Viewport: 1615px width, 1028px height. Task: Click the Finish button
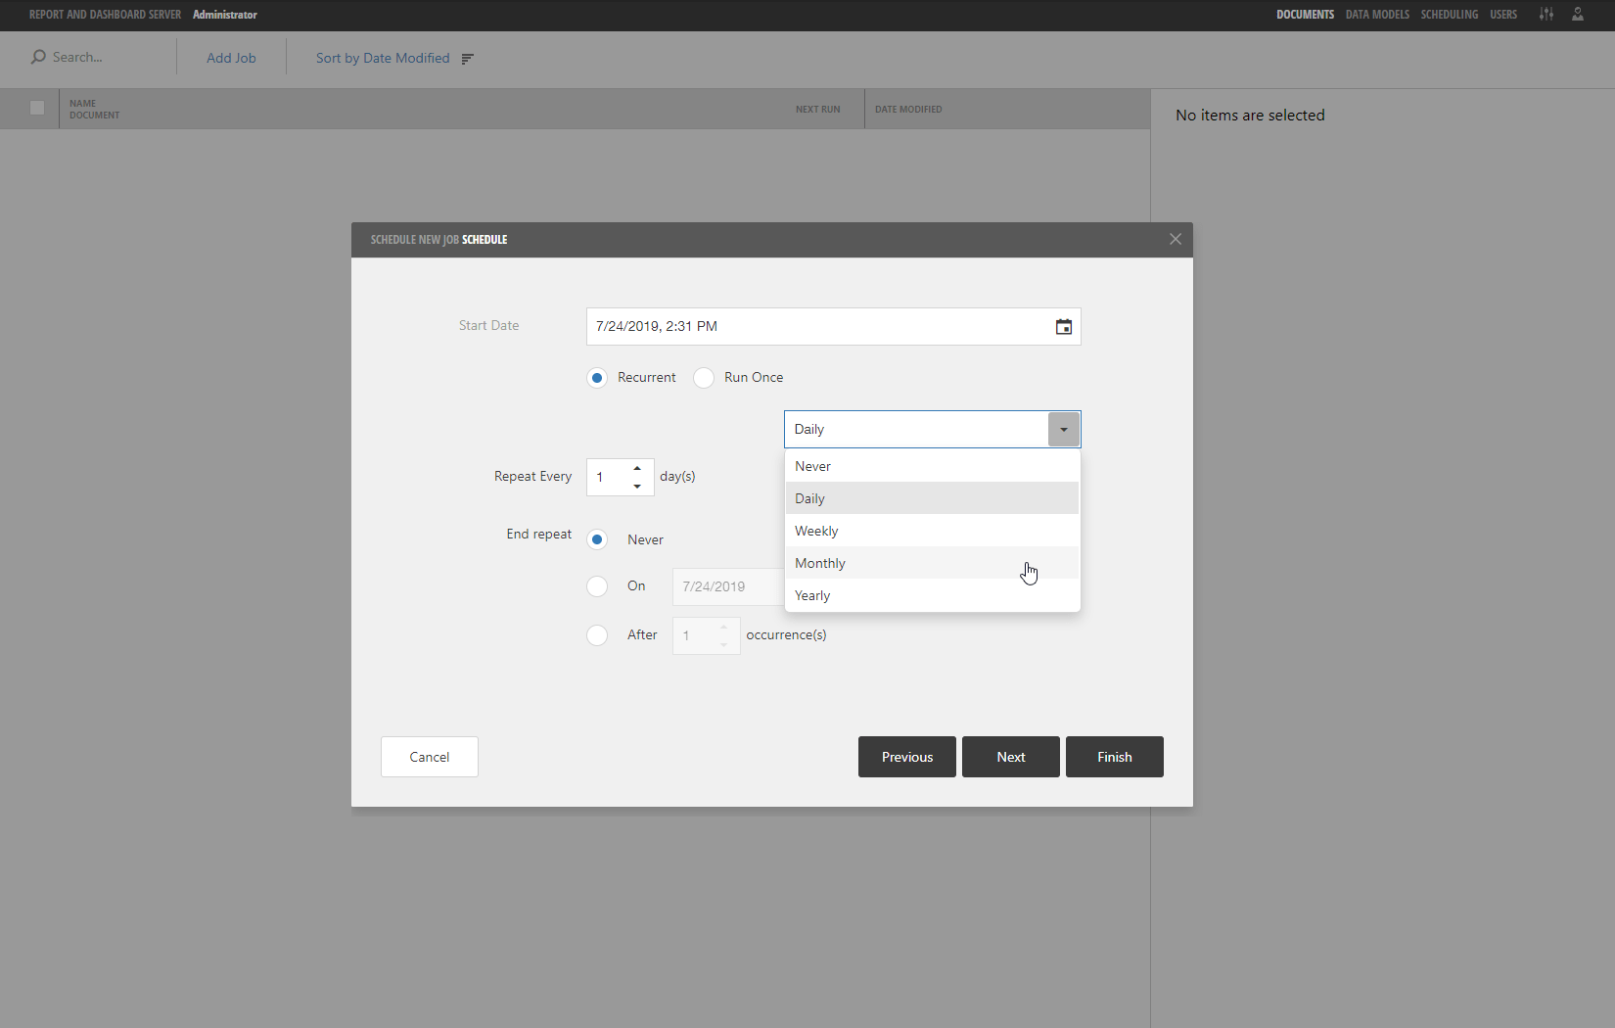tap(1114, 756)
